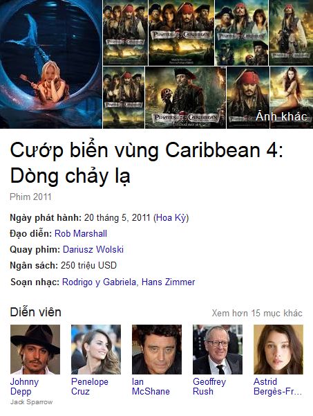Screen dimensions: 313x416
Task: Click Johnny Depp's portrait photo
Action: pyautogui.click(x=35, y=350)
